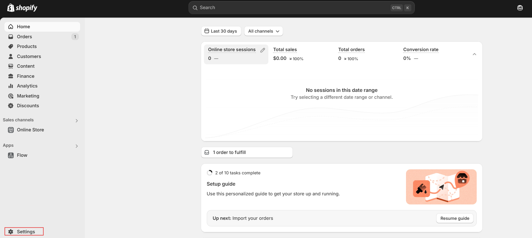Screen dimensions: 532x238
Task: Open the Home menu item
Action: tap(42, 27)
